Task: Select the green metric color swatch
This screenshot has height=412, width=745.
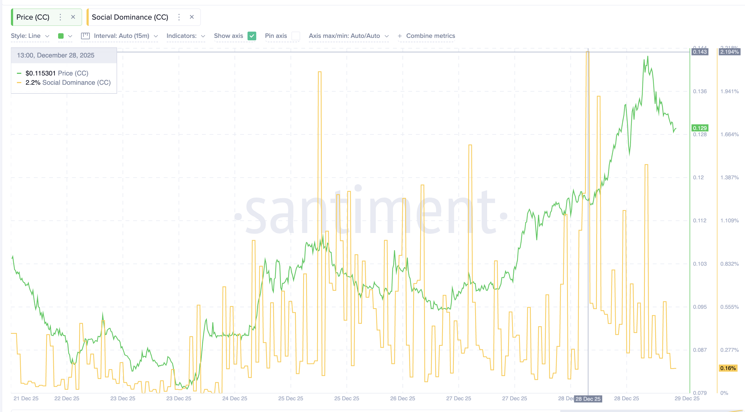Action: (x=61, y=36)
